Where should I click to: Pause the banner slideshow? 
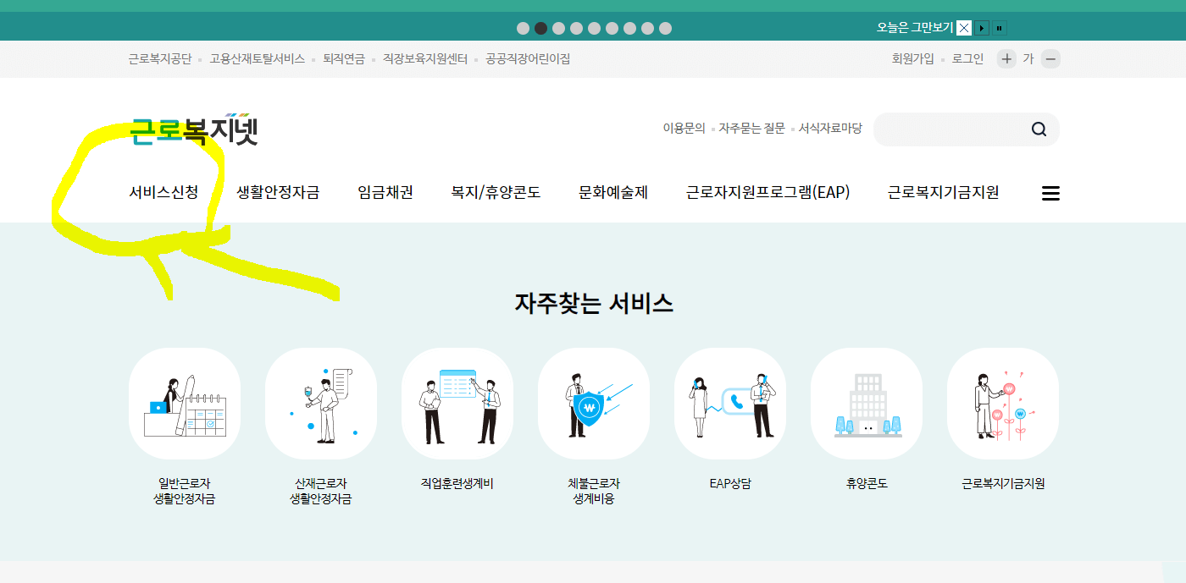[1000, 28]
